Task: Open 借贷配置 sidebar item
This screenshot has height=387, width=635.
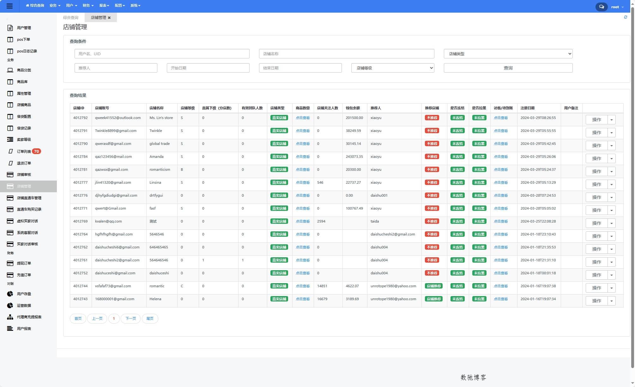Action: click(24, 116)
